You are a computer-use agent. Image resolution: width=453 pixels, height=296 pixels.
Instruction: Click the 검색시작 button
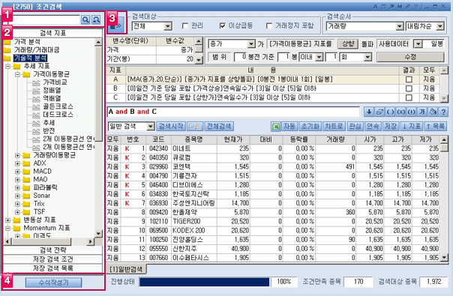pyautogui.click(x=171, y=126)
